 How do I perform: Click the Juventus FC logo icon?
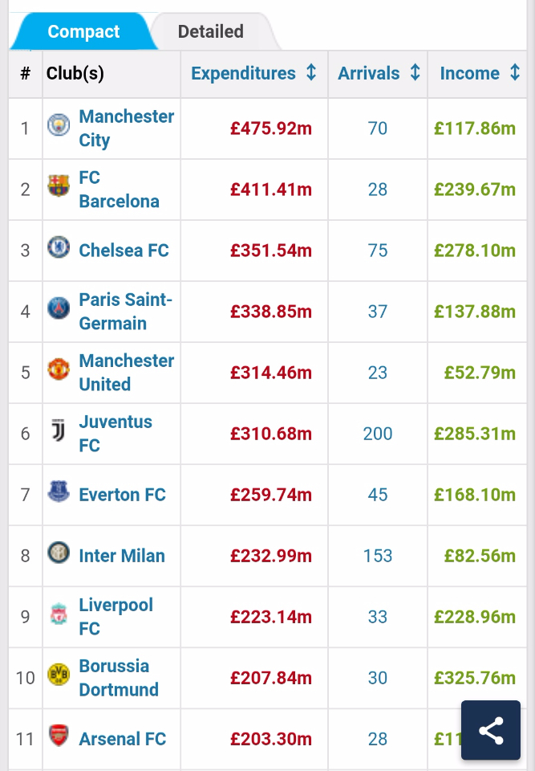tap(59, 431)
